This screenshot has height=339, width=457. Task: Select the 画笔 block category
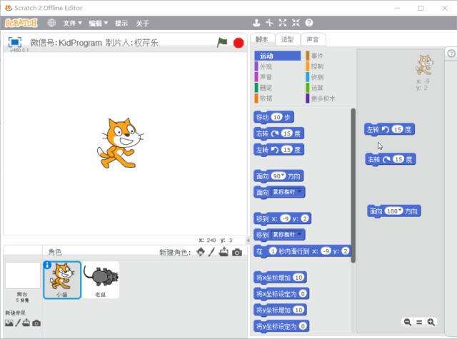click(x=278, y=88)
